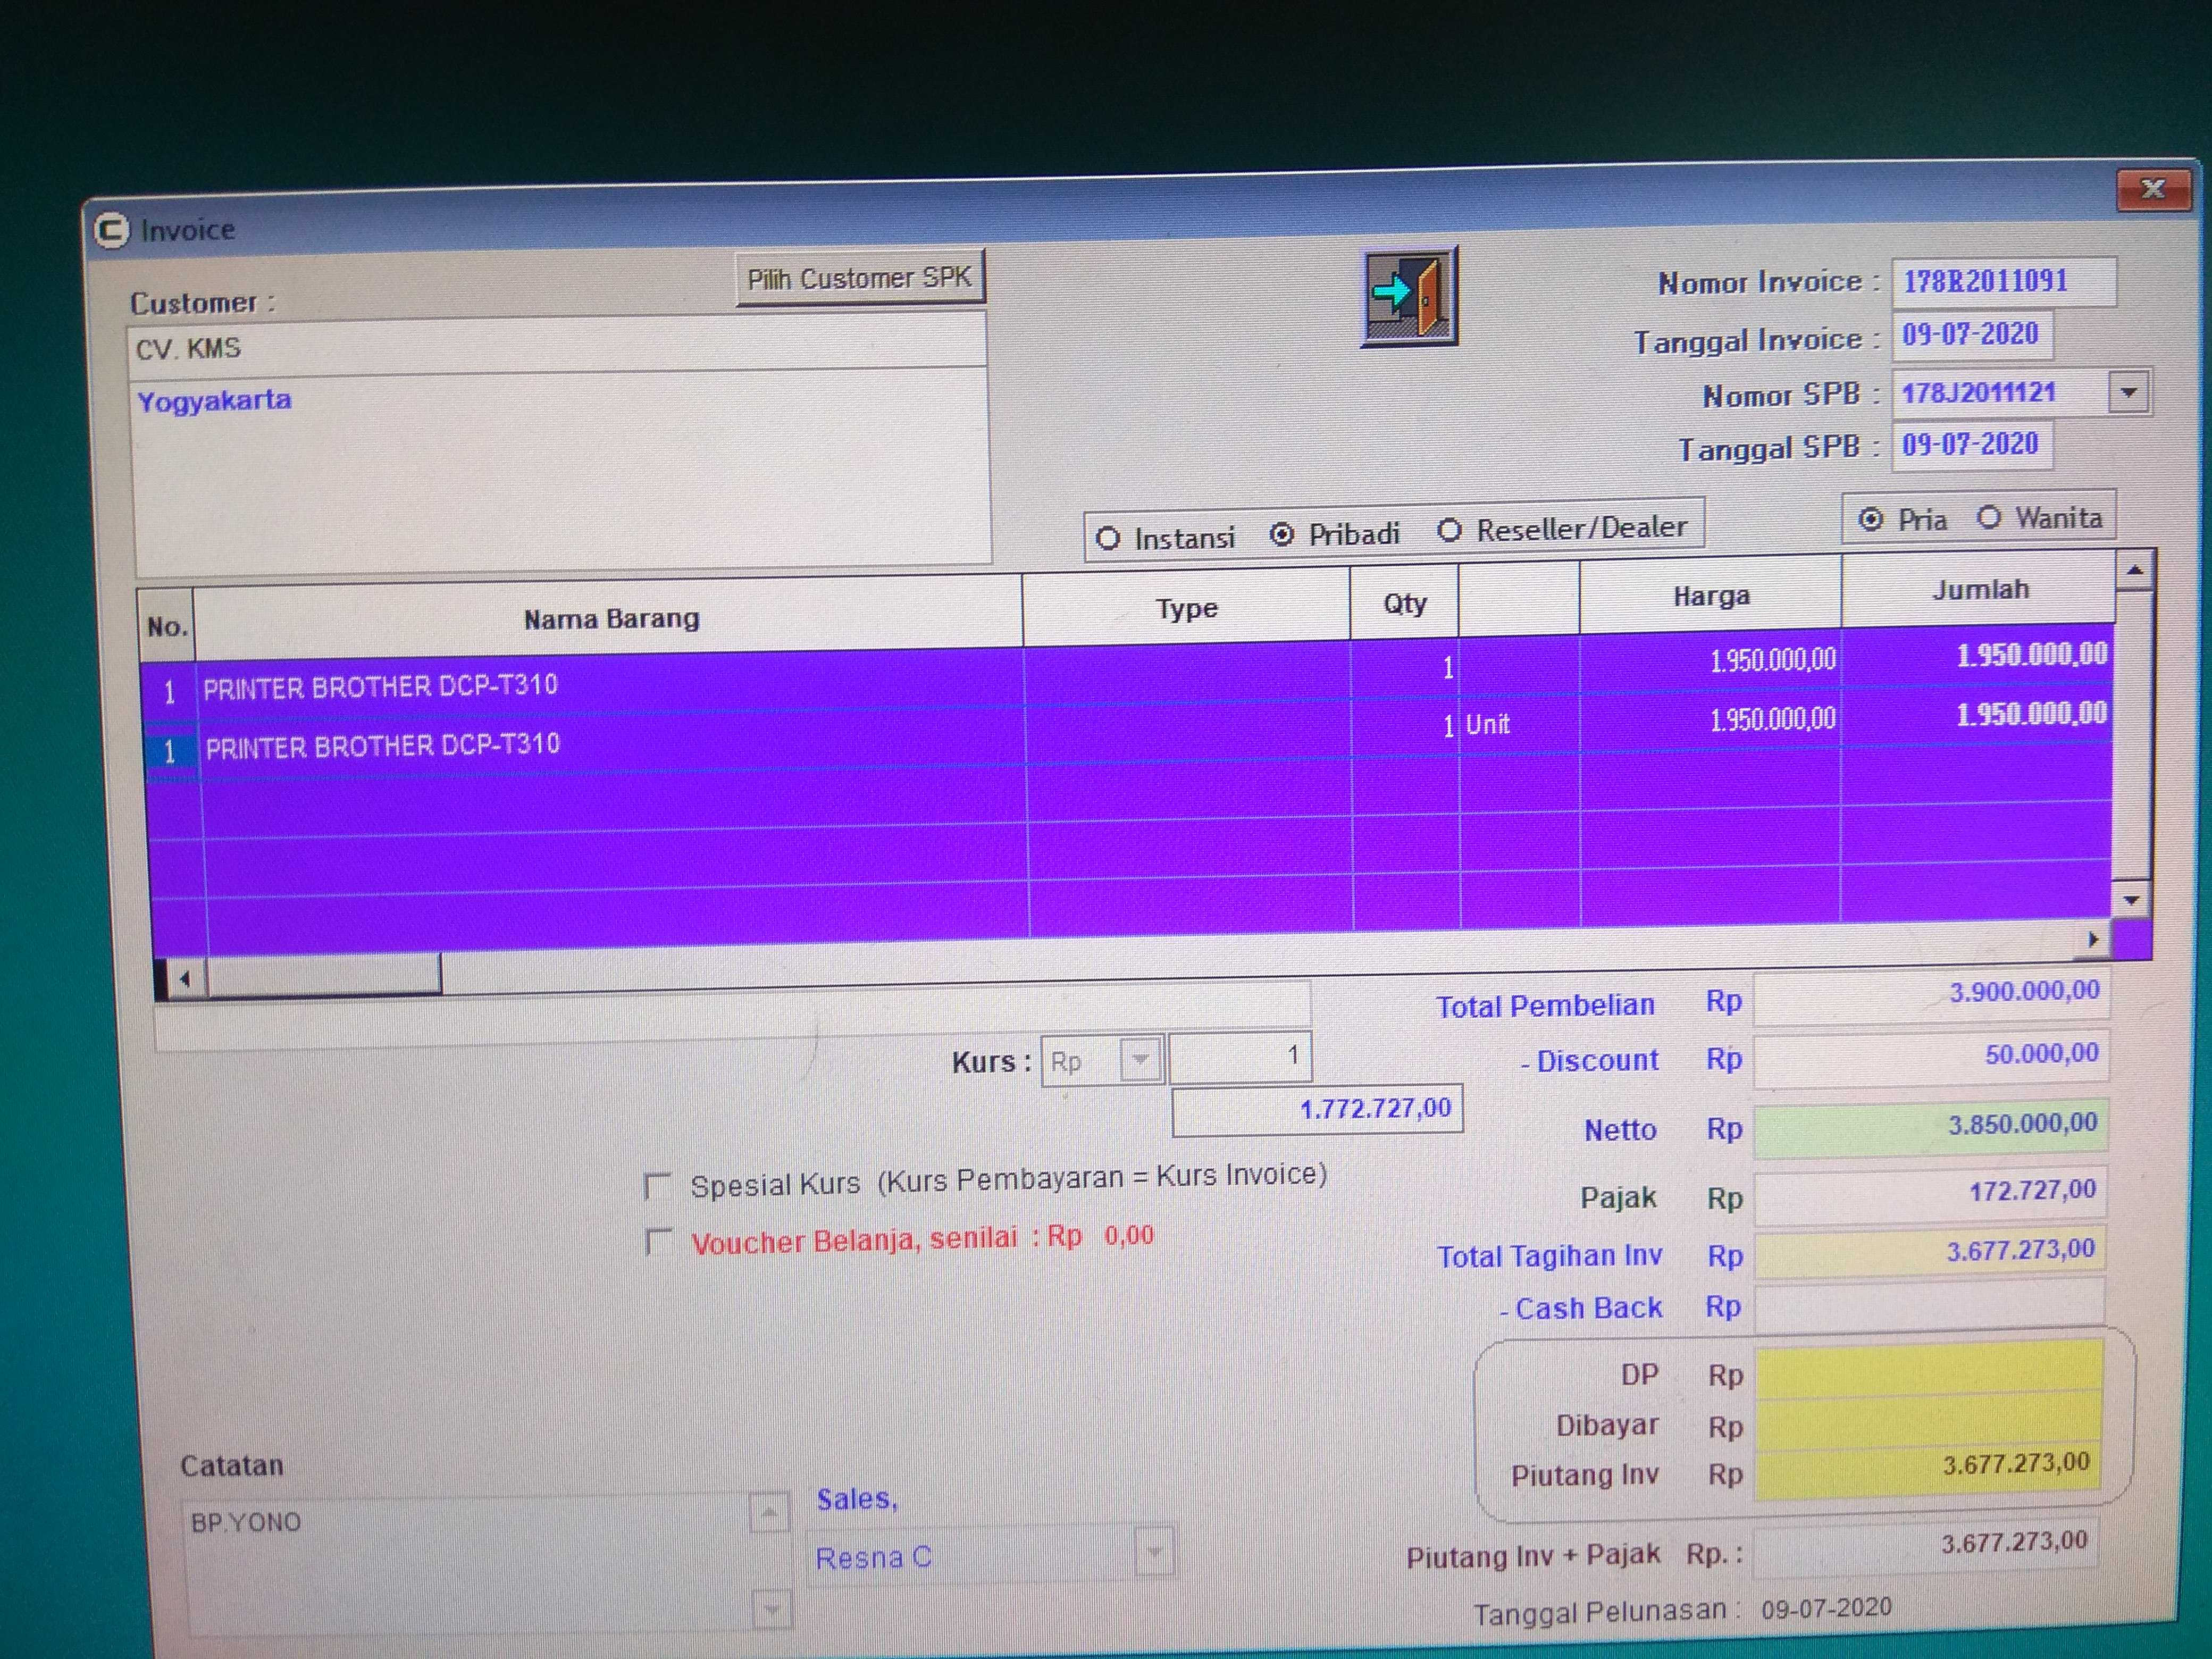The width and height of the screenshot is (2212, 1659).
Task: Expand the Kurs currency dropdown
Action: coord(1140,1060)
